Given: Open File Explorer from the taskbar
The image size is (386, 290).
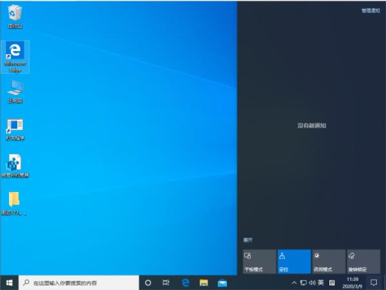Looking at the screenshot, I should click(x=204, y=283).
